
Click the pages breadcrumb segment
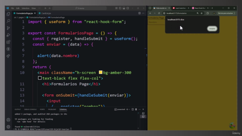click(21, 17)
